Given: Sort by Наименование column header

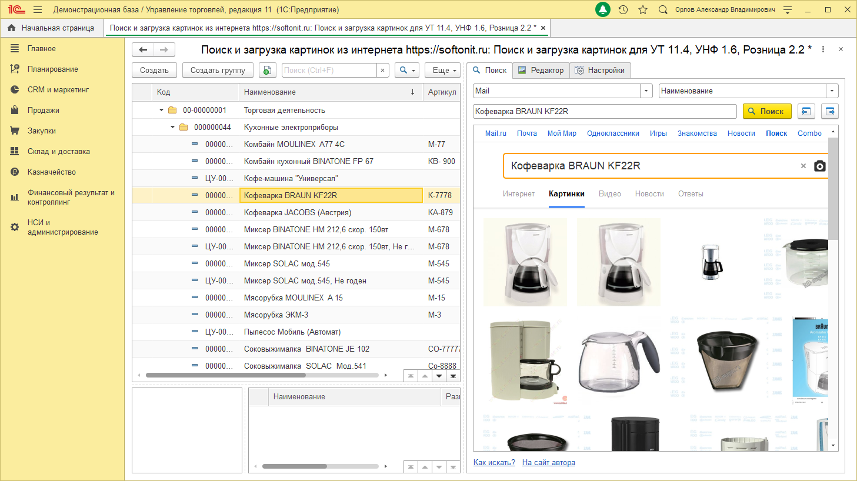Looking at the screenshot, I should (331, 92).
